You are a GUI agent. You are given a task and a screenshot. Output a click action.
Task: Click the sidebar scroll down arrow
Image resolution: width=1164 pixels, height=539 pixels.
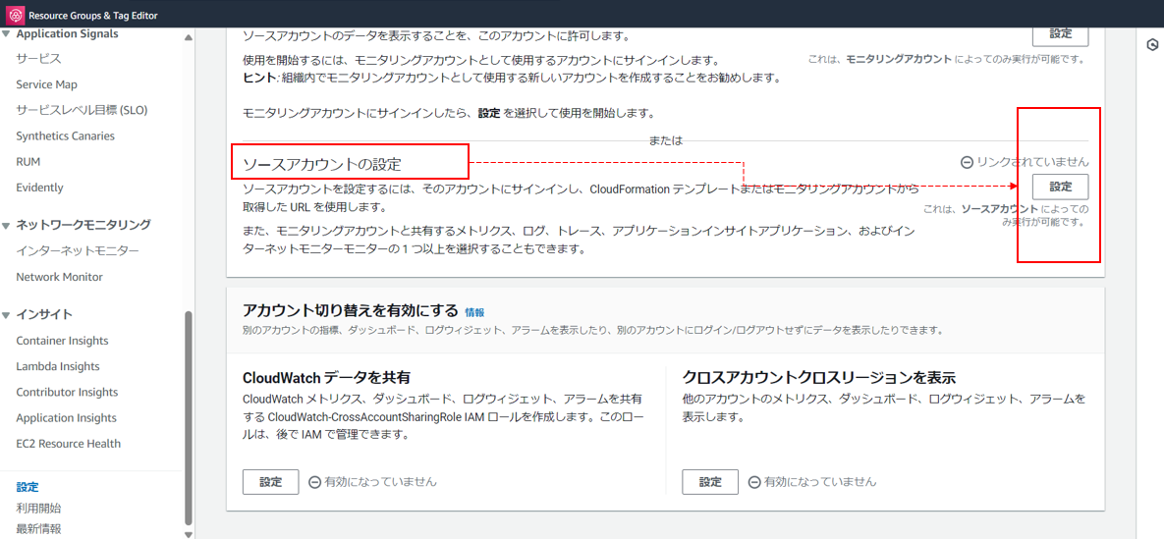pos(189,533)
